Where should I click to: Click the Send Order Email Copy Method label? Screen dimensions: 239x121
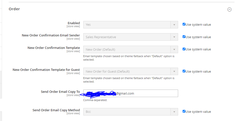[56, 110]
